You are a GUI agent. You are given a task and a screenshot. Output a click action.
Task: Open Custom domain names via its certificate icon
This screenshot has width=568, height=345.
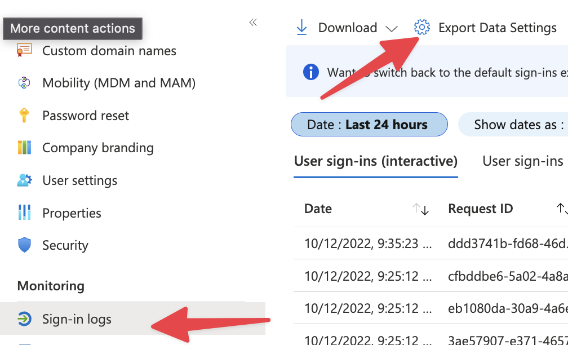24,50
